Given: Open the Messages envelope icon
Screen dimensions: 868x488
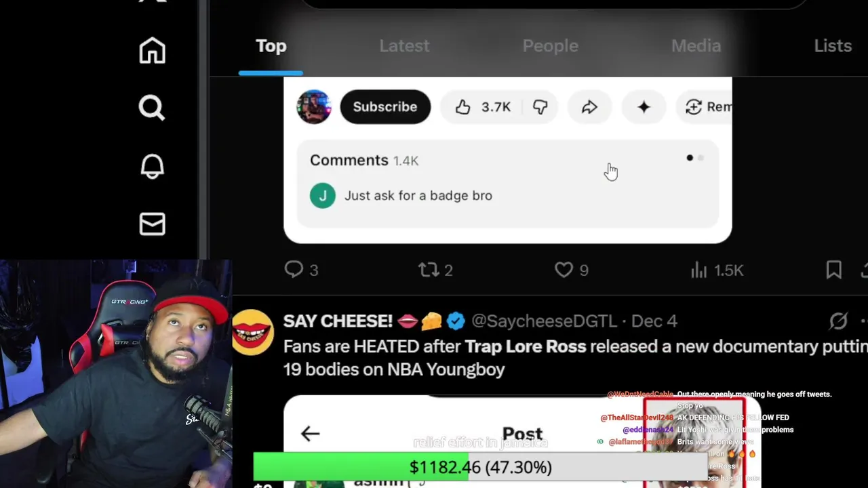Looking at the screenshot, I should coord(152,224).
